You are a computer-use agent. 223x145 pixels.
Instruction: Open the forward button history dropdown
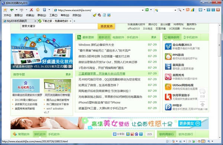[x=26, y=10]
